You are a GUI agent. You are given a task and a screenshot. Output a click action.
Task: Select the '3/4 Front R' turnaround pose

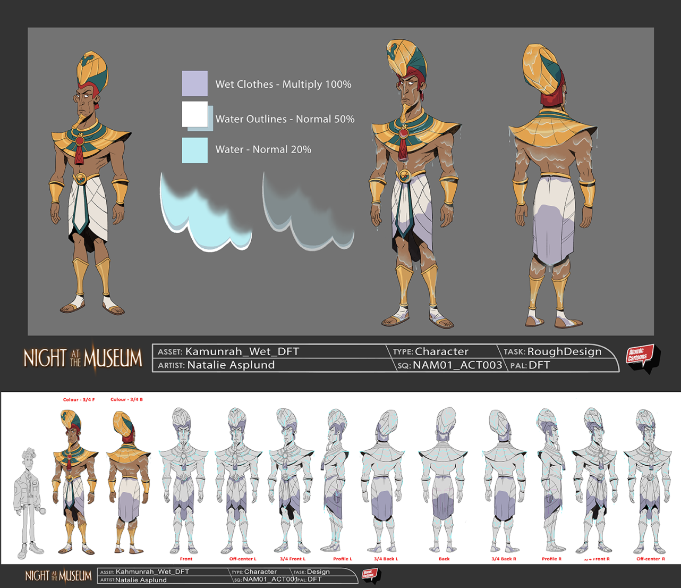(596, 481)
